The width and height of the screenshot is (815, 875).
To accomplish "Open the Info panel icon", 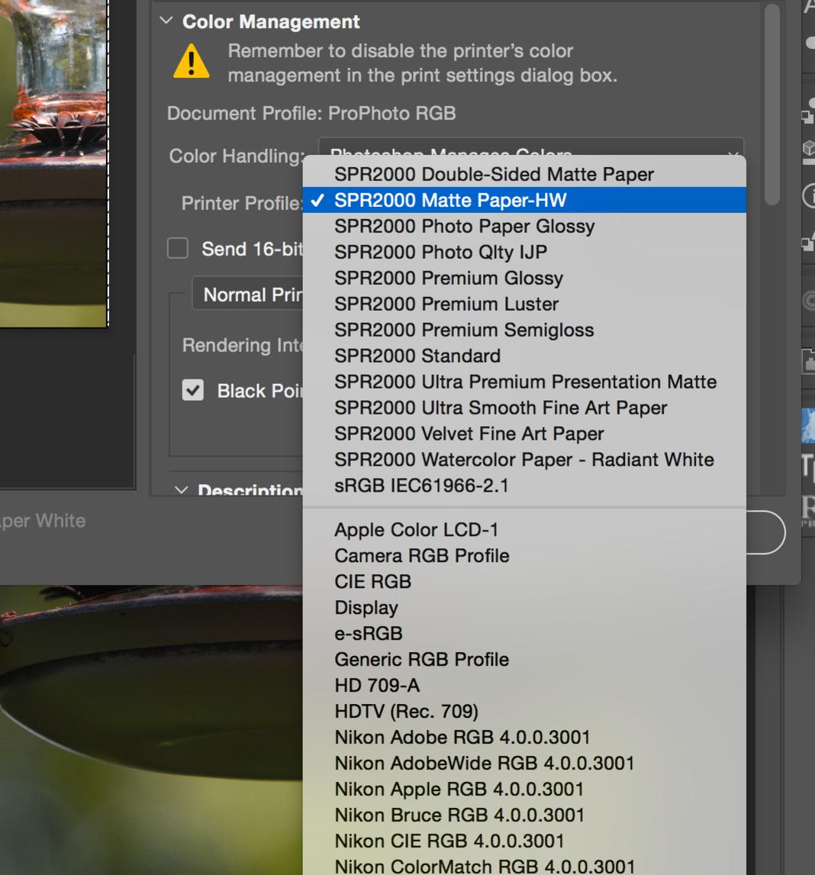I will tap(809, 196).
